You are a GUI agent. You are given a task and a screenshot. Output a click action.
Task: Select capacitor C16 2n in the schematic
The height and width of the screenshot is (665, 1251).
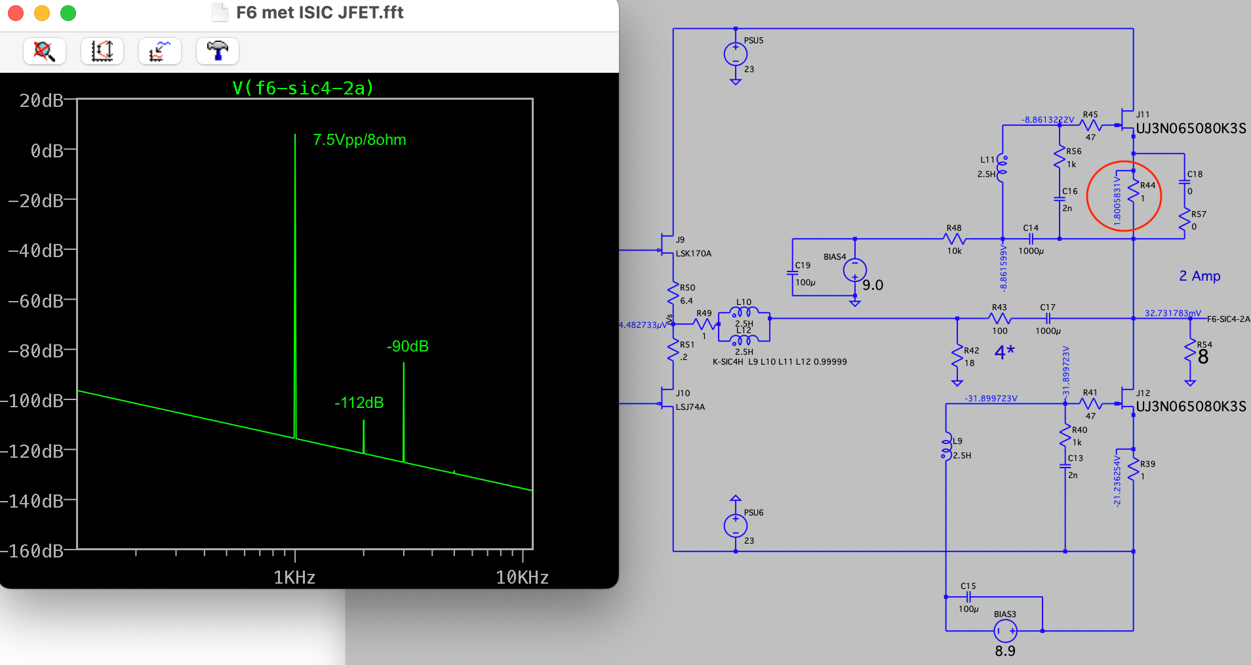[x=1060, y=199]
